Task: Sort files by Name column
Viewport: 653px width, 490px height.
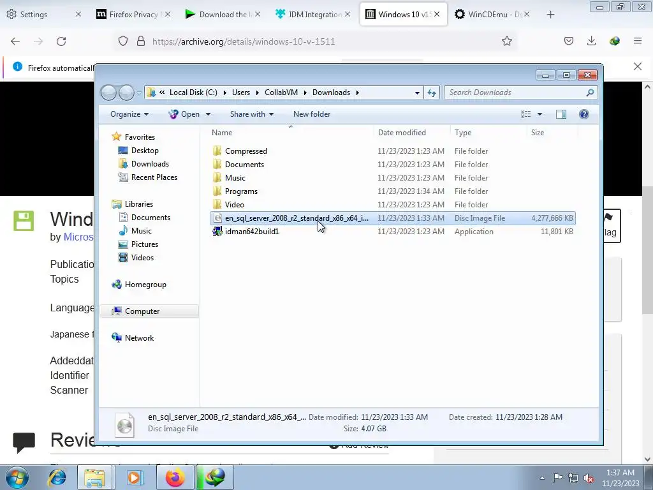Action: 221,133
